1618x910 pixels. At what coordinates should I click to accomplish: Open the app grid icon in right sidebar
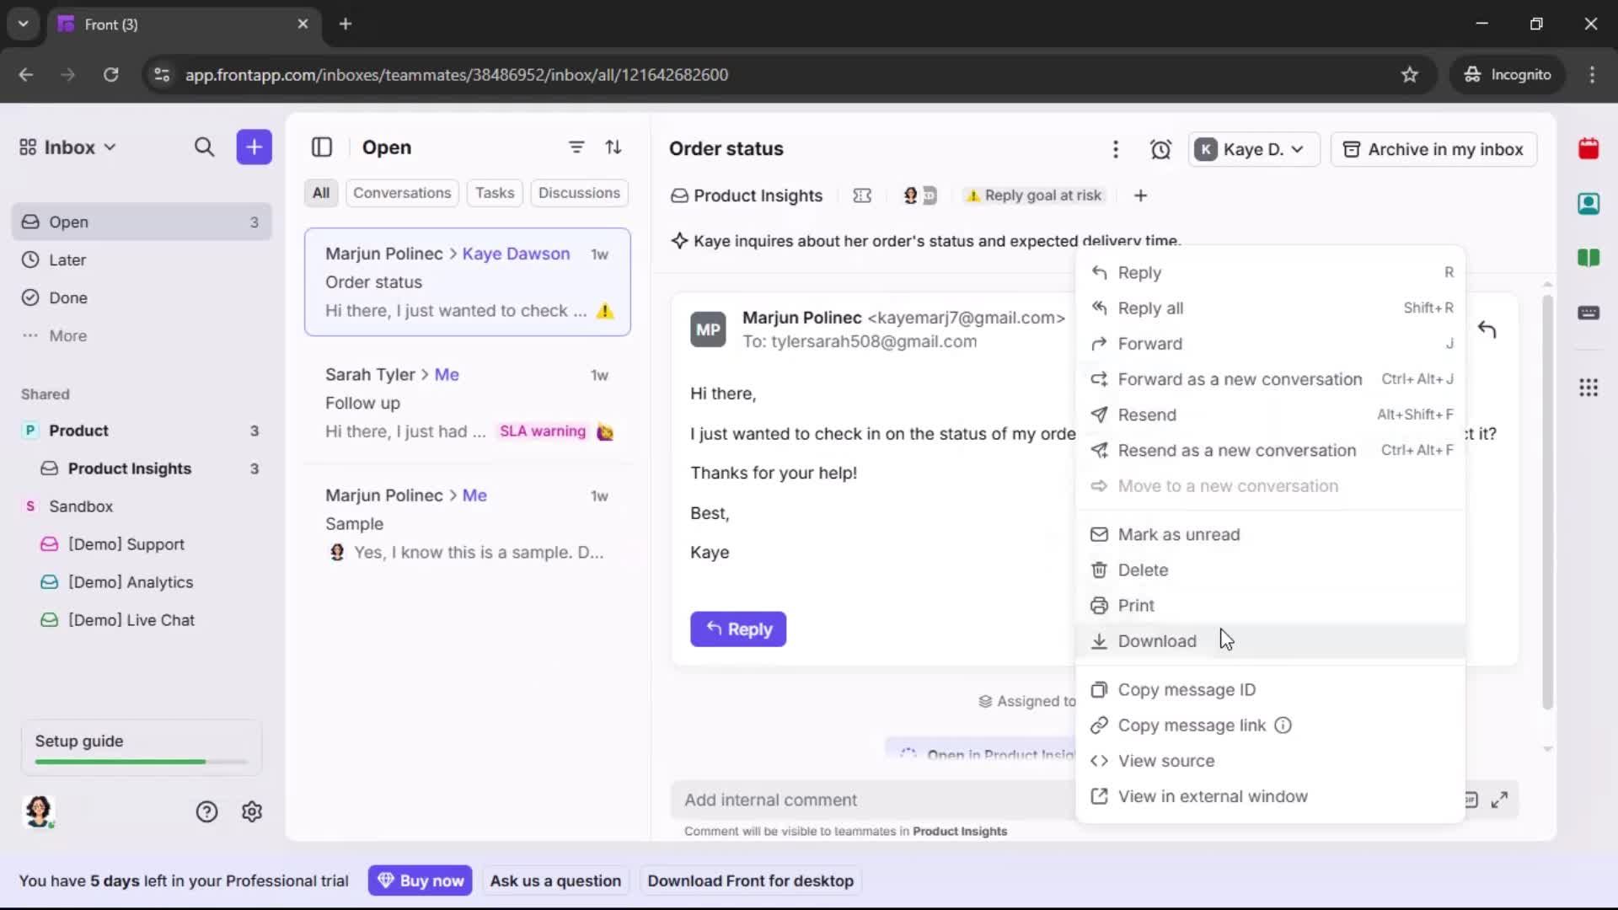click(x=1589, y=388)
